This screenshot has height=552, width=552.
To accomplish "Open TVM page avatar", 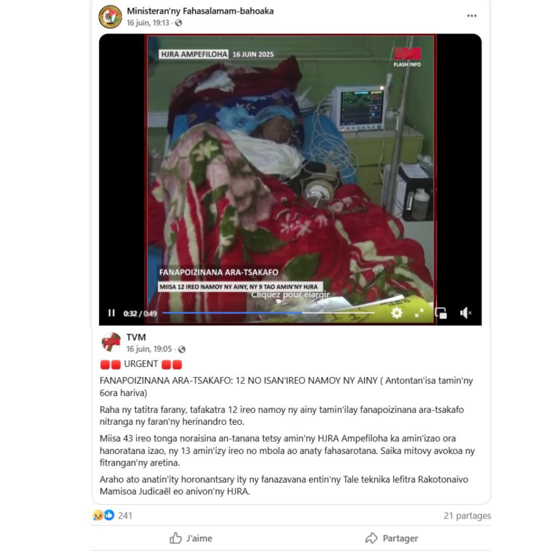I will click(111, 342).
